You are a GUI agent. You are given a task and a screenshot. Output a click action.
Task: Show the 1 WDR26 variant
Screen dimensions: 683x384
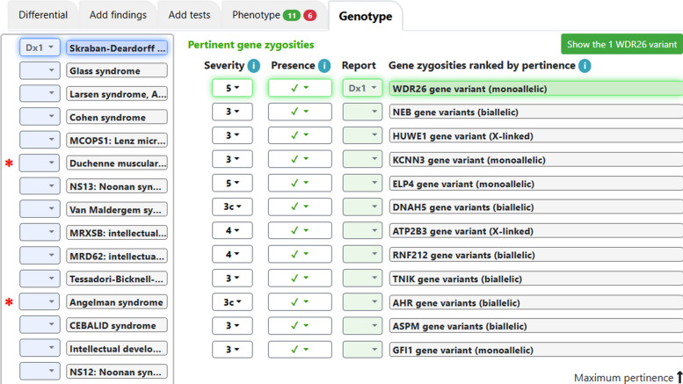point(621,45)
